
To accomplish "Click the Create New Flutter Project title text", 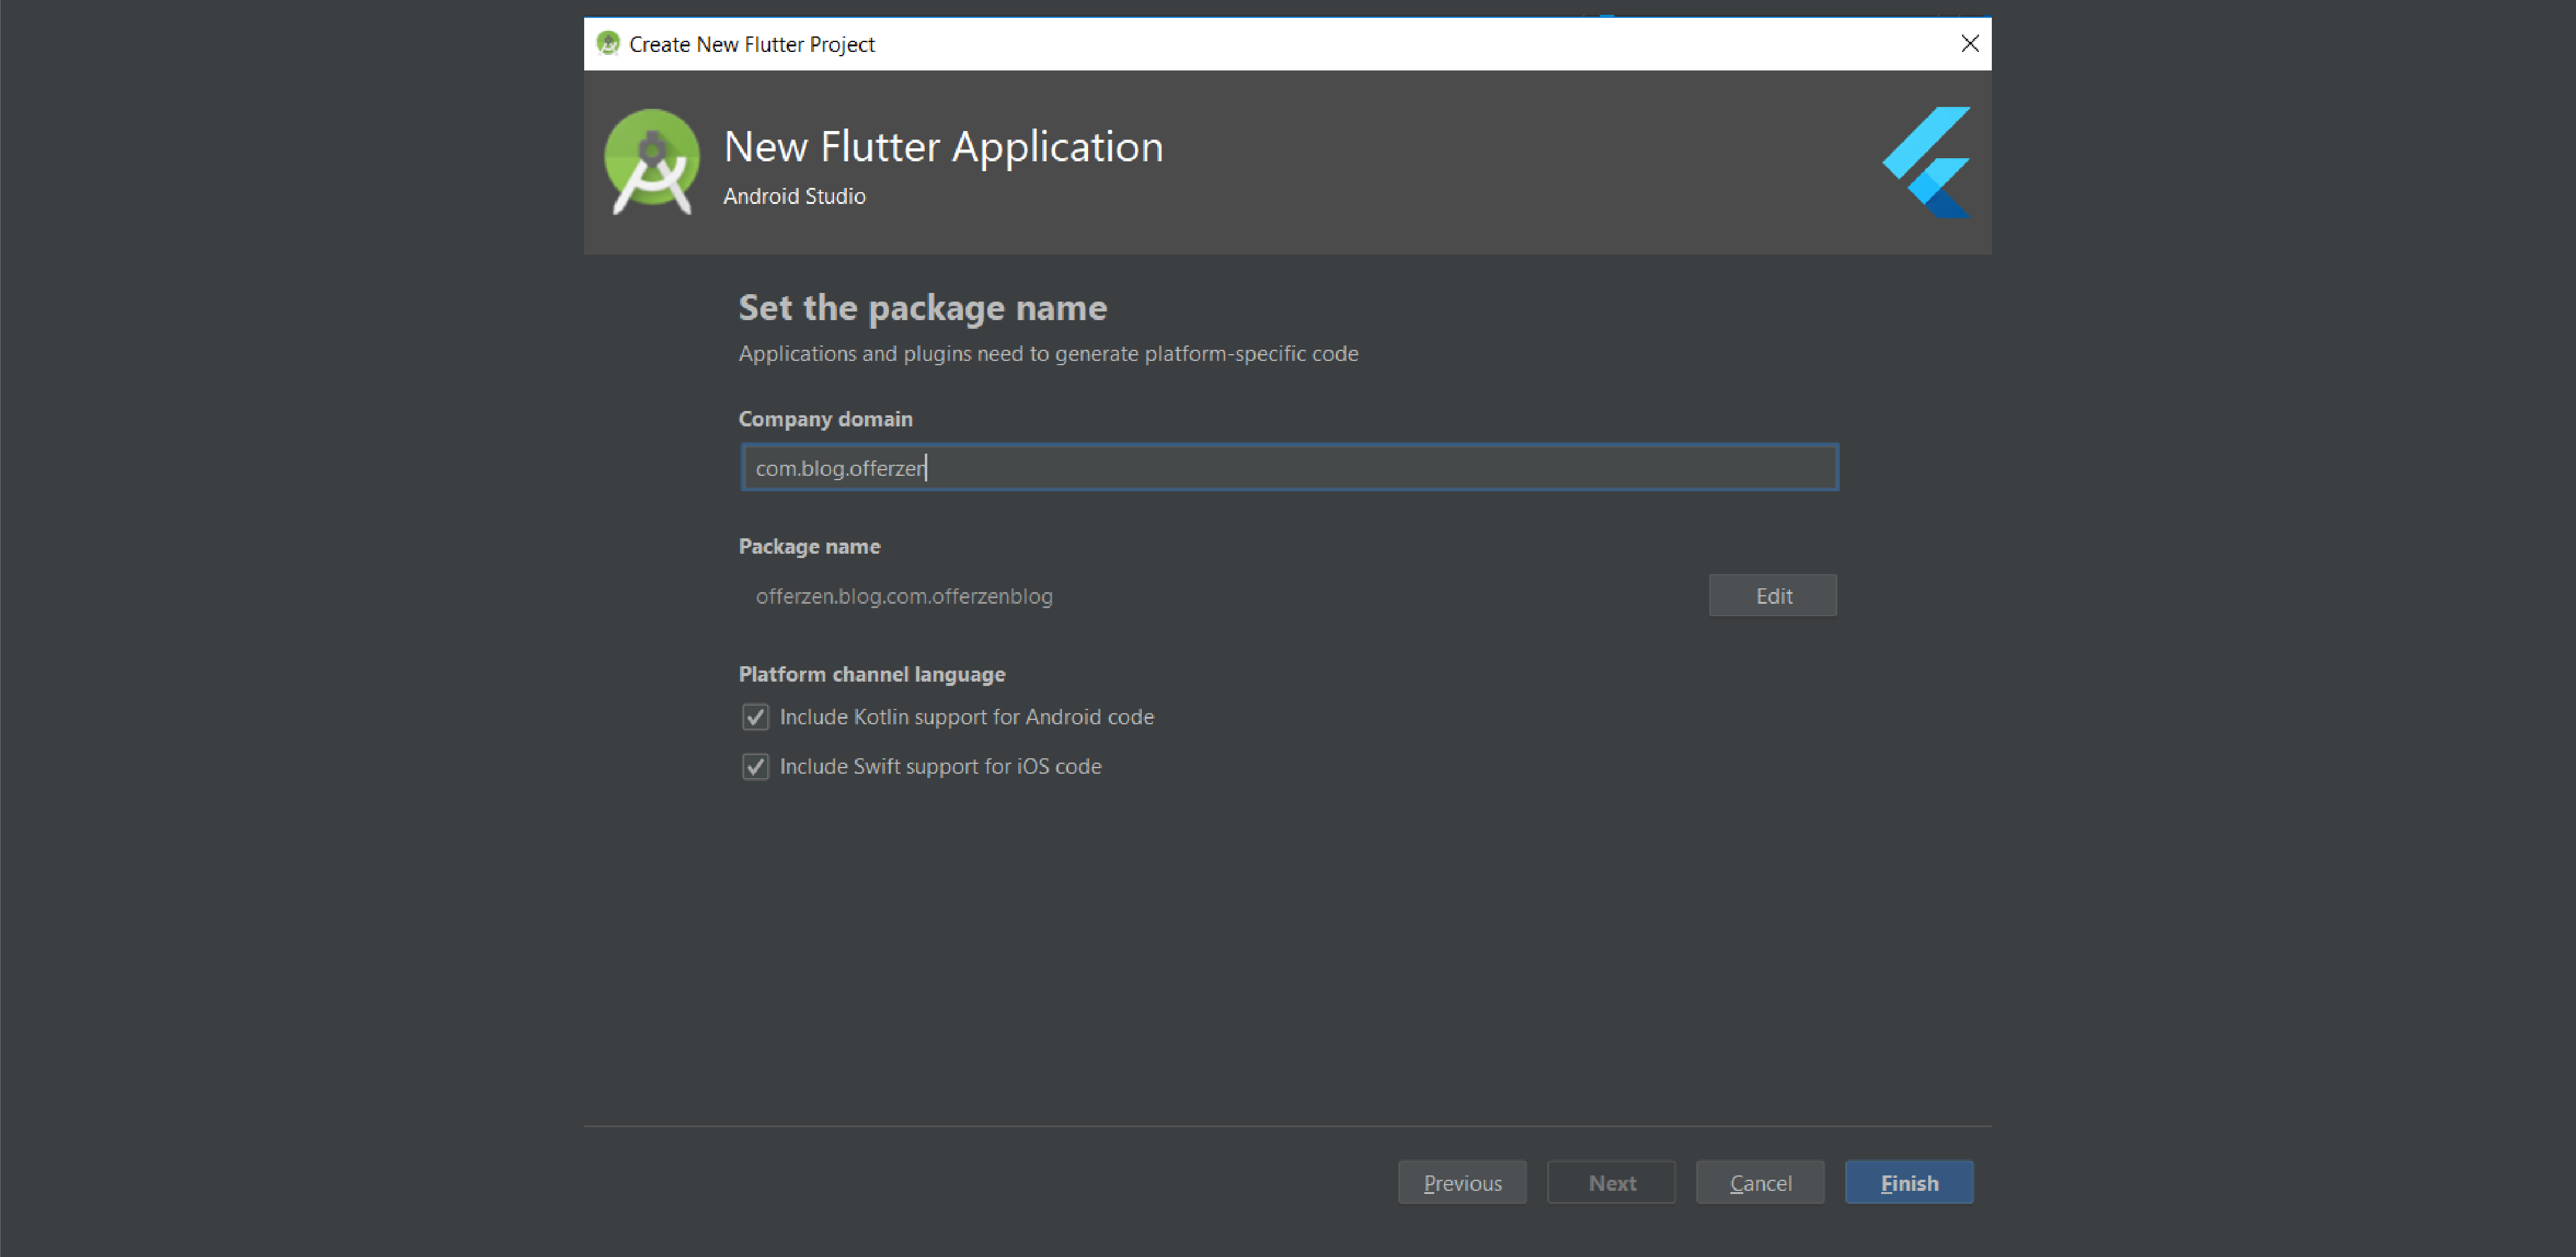I will coord(751,43).
